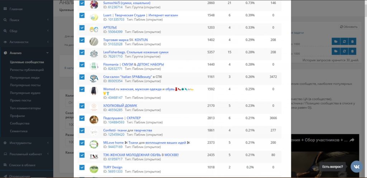Uncheck the Торговая марка SV. KOVTUN checkbox
The width and height of the screenshot is (367, 178).
pyautogui.click(x=82, y=40)
